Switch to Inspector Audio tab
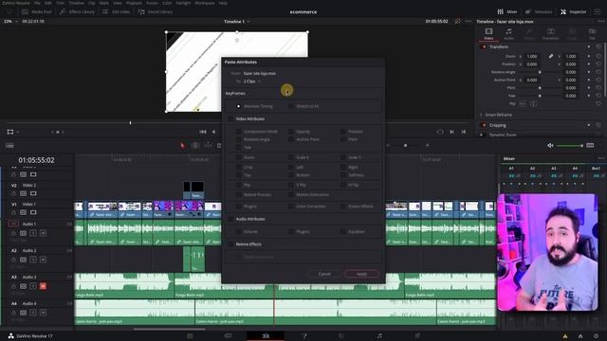 508,34
